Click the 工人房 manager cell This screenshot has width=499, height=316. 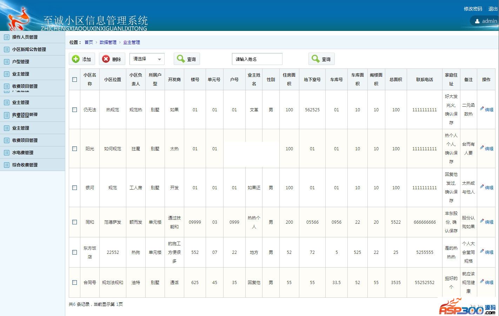point(136,187)
